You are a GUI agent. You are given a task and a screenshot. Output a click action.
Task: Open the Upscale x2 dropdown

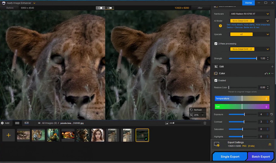(x=250, y=34)
